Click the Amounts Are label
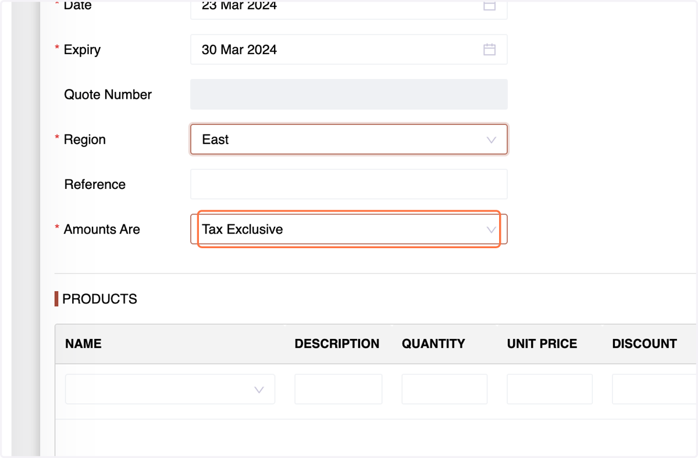 coord(102,229)
